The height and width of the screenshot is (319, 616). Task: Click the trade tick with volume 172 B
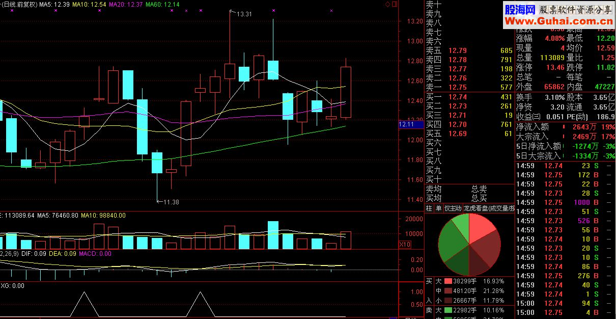[x=565, y=175]
